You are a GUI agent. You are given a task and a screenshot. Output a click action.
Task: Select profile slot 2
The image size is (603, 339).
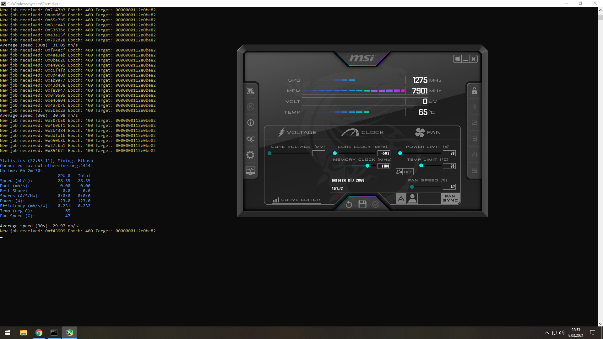[474, 123]
